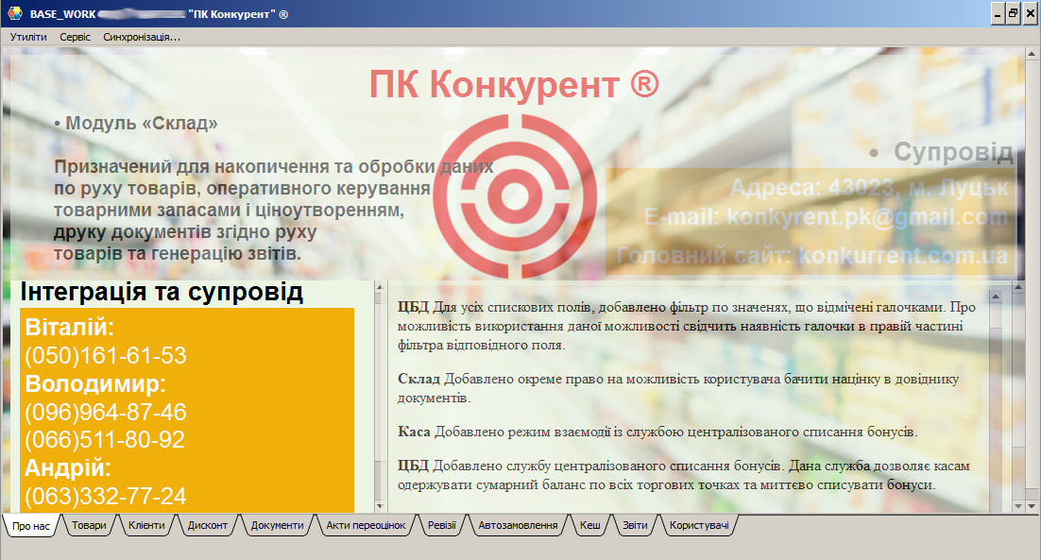The width and height of the screenshot is (1041, 560).
Task: Open the Синхронізація menu
Action: [142, 37]
